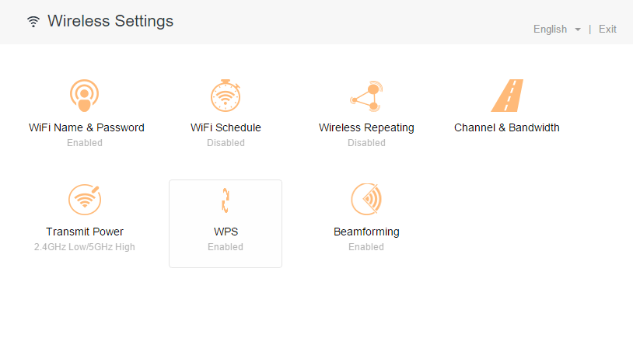633x345 pixels.
Task: Open the WPS arrows icon
Action: click(226, 200)
